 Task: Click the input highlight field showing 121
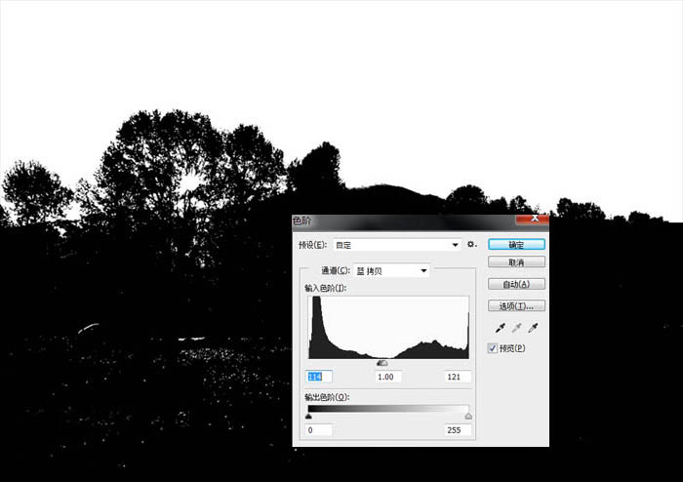point(458,377)
